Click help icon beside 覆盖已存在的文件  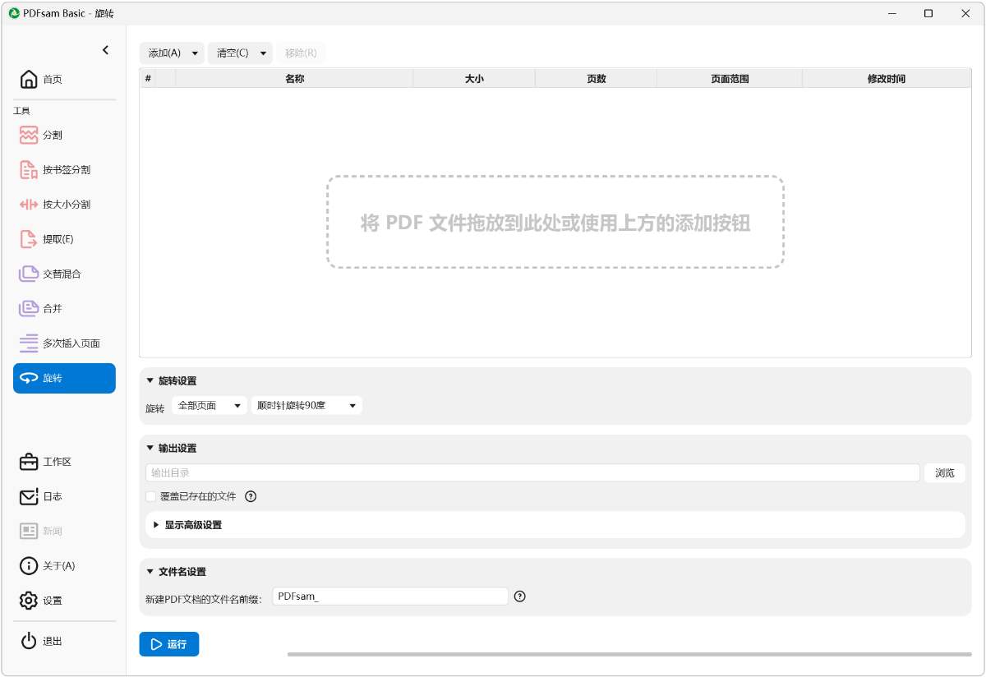[251, 496]
